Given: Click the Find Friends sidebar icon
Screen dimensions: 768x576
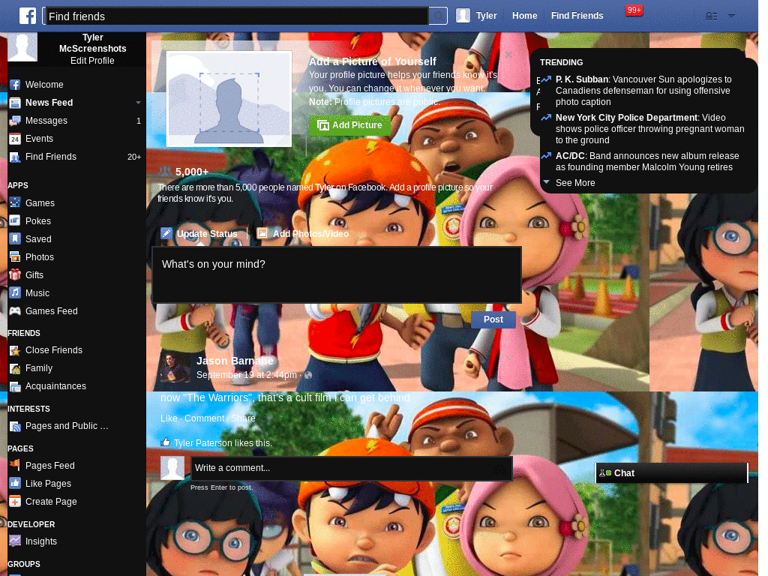Looking at the screenshot, I should pyautogui.click(x=15, y=157).
